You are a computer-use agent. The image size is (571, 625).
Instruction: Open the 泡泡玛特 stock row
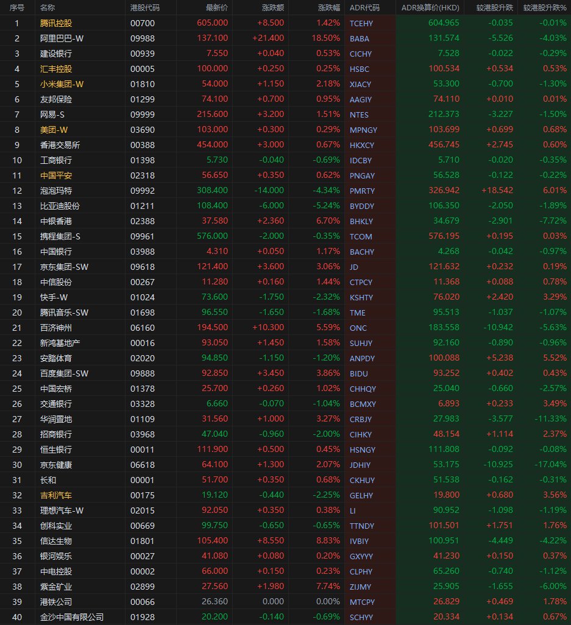pos(285,191)
